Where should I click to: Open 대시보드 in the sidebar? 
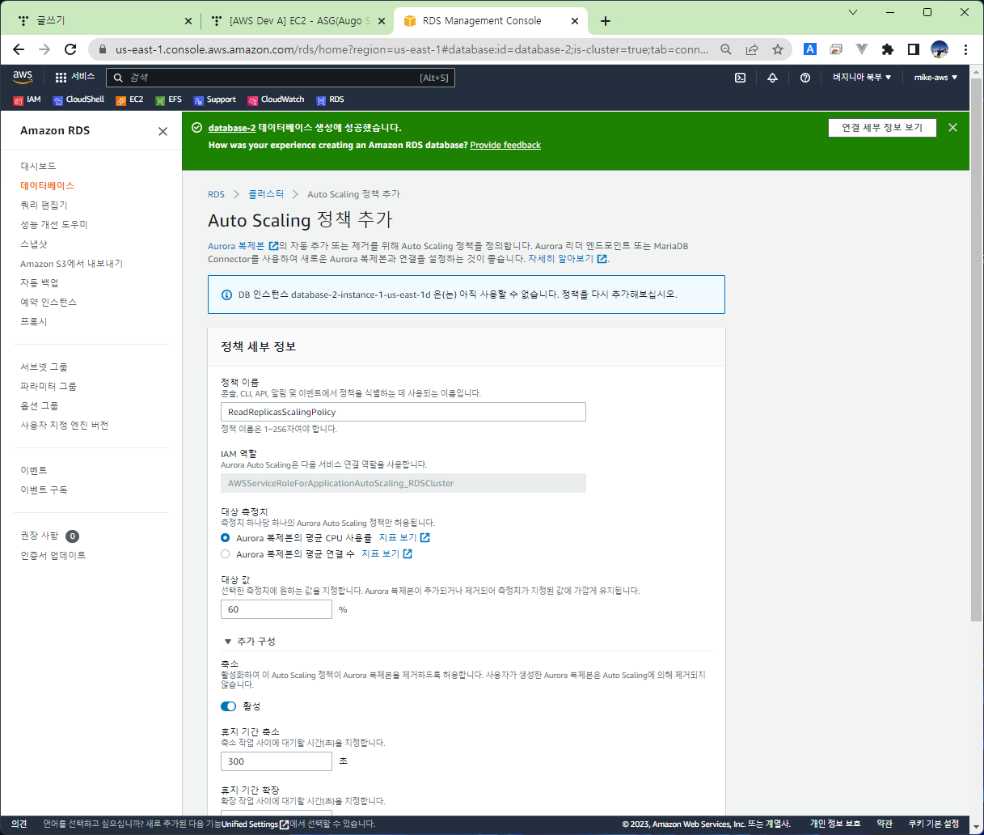click(38, 166)
